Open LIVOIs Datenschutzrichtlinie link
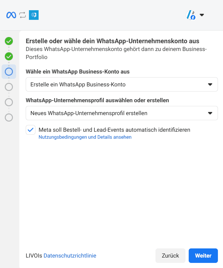Image resolution: width=223 pixels, height=268 pixels. [x=70, y=255]
